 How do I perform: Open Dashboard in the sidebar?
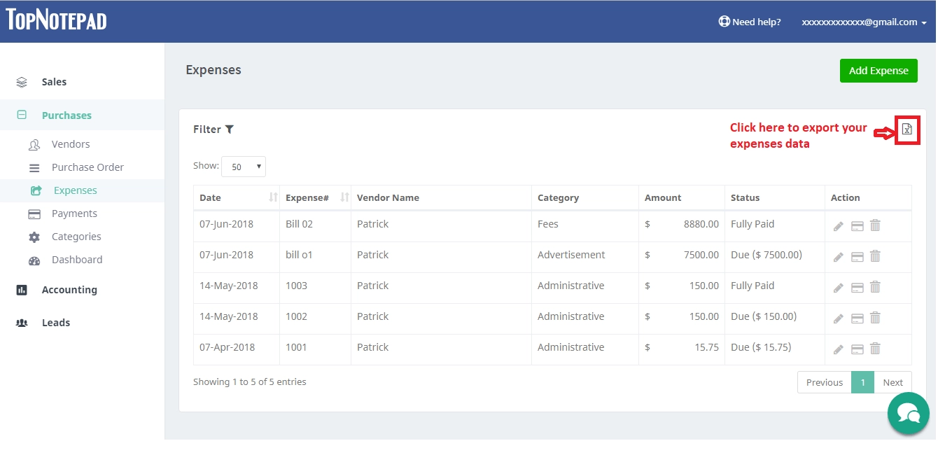tap(77, 260)
